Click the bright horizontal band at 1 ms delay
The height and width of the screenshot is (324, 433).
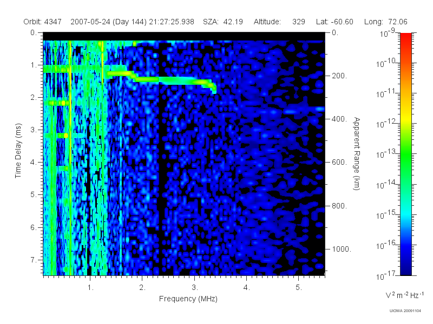pos(85,69)
